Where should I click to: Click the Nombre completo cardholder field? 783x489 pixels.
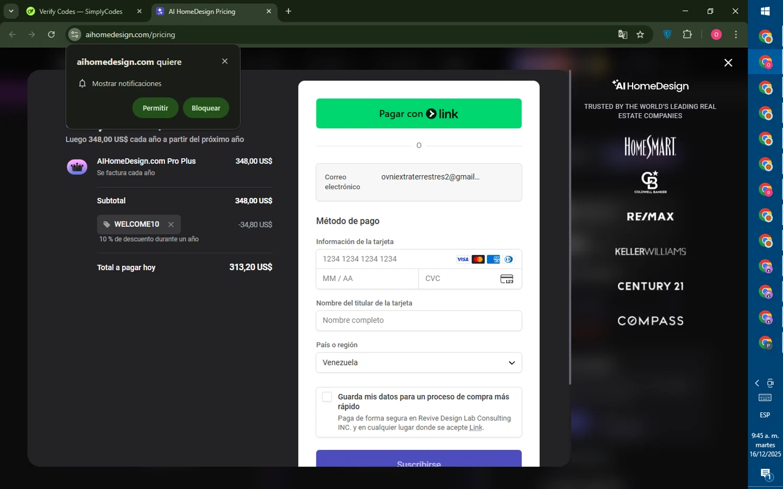pyautogui.click(x=419, y=321)
